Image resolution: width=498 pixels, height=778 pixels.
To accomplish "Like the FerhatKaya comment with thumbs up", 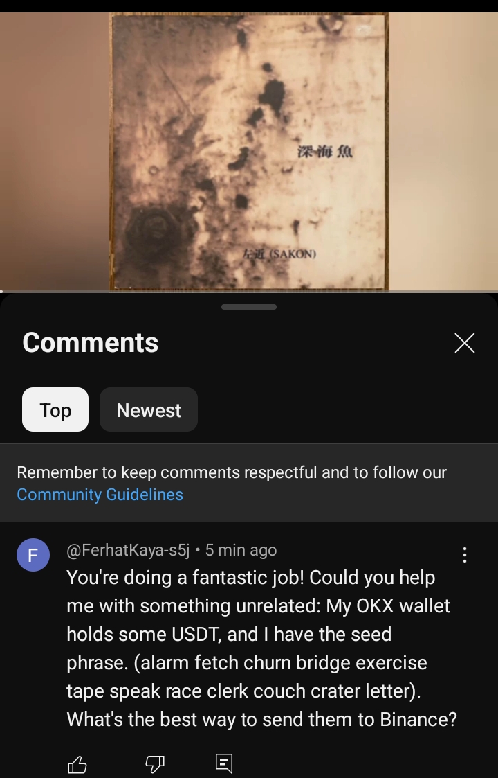I will click(x=77, y=764).
